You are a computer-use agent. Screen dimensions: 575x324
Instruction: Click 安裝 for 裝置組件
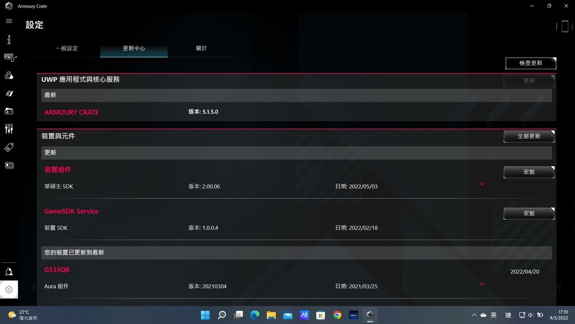tap(529, 172)
